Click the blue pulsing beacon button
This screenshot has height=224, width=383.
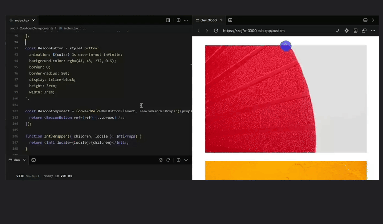[286, 46]
